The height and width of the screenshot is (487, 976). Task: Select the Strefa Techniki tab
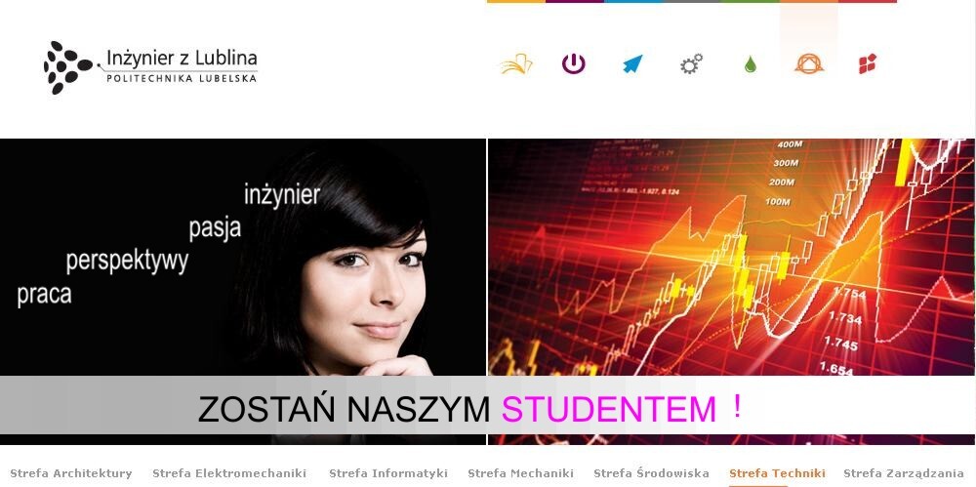[777, 473]
